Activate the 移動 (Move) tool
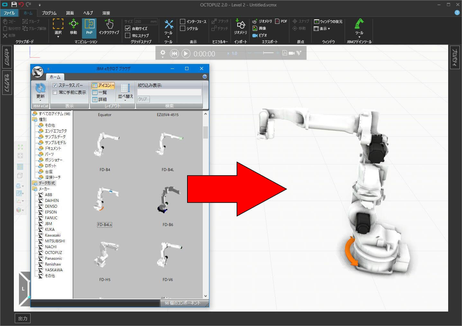Screen dimensions: 462x326 [x=73, y=27]
